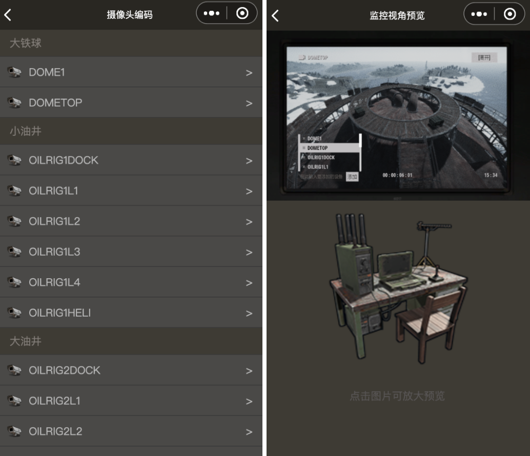Expand the OILRIG2DOCK row arrow
Viewport: 530px width, 456px height.
tap(249, 371)
